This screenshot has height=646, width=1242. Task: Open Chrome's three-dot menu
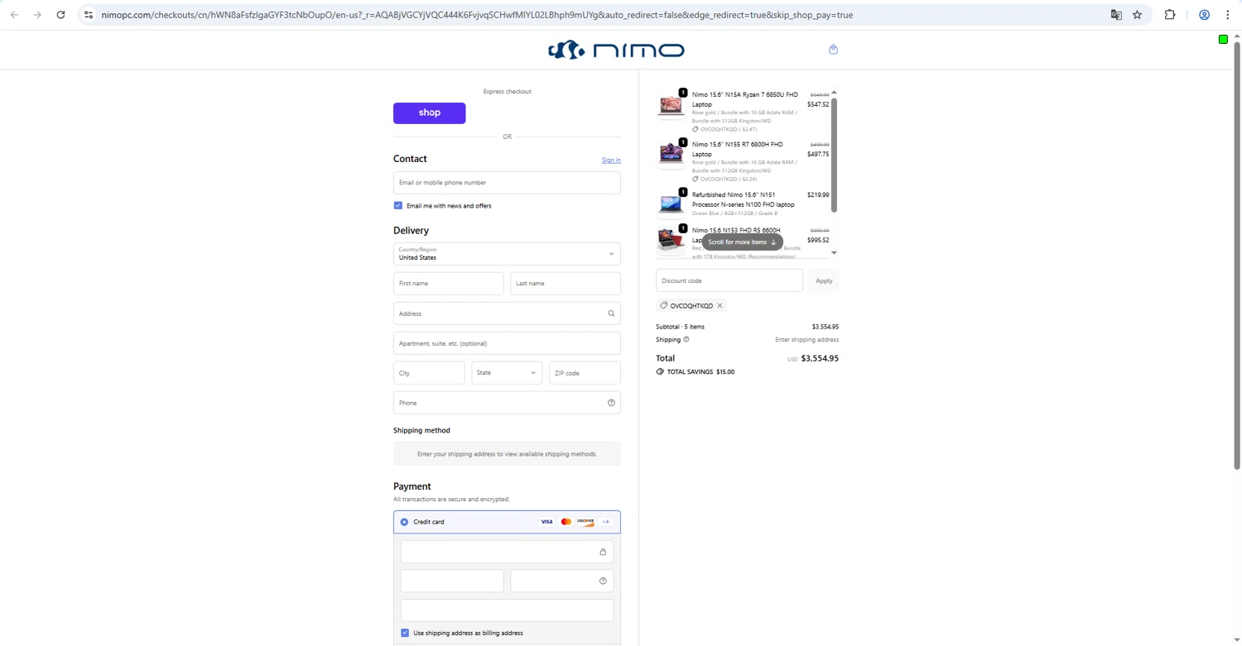click(x=1227, y=15)
